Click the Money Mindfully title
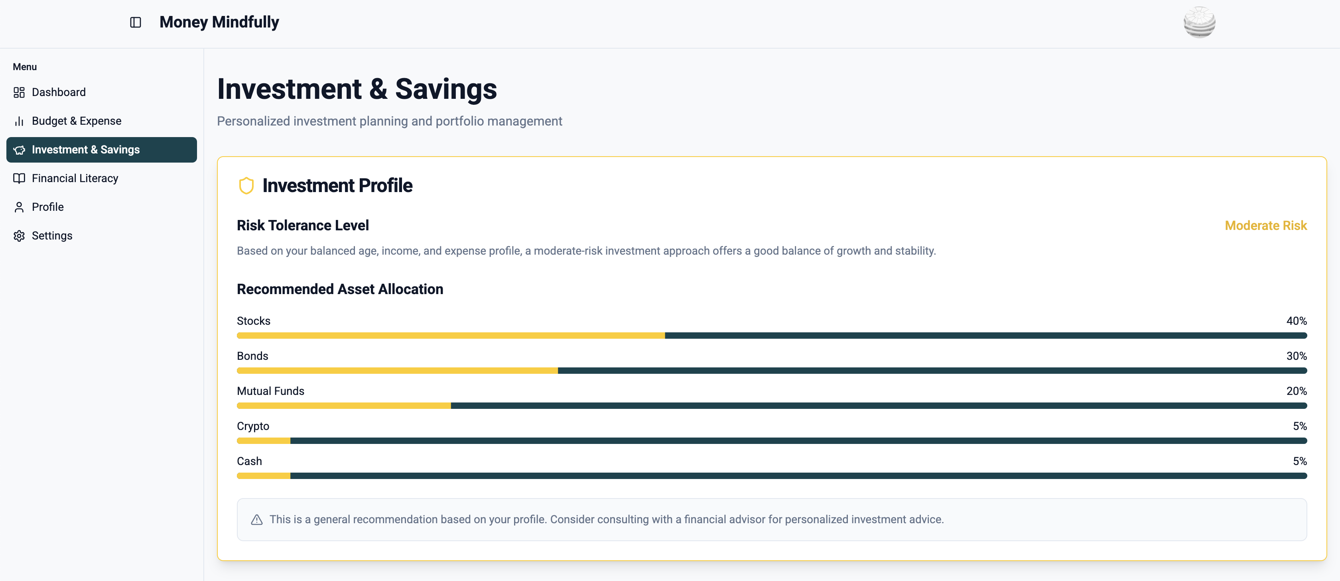This screenshot has width=1340, height=581. (x=219, y=22)
